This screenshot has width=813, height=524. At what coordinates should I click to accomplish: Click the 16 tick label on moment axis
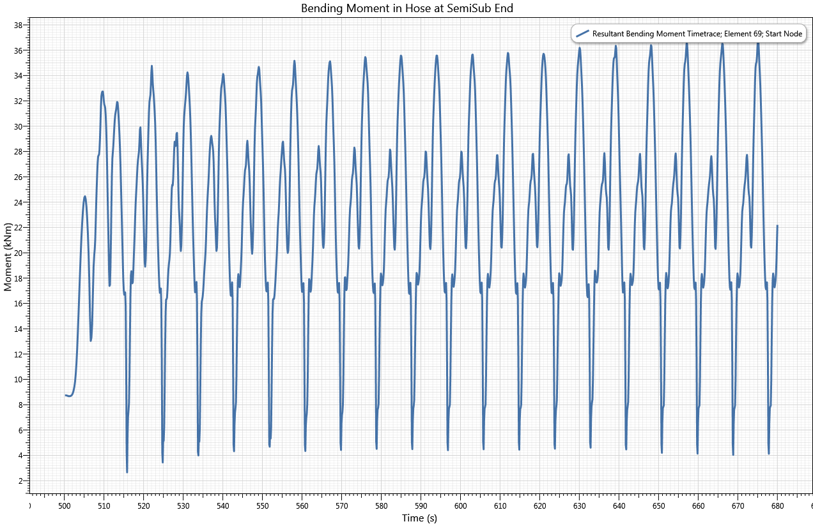tap(19, 303)
